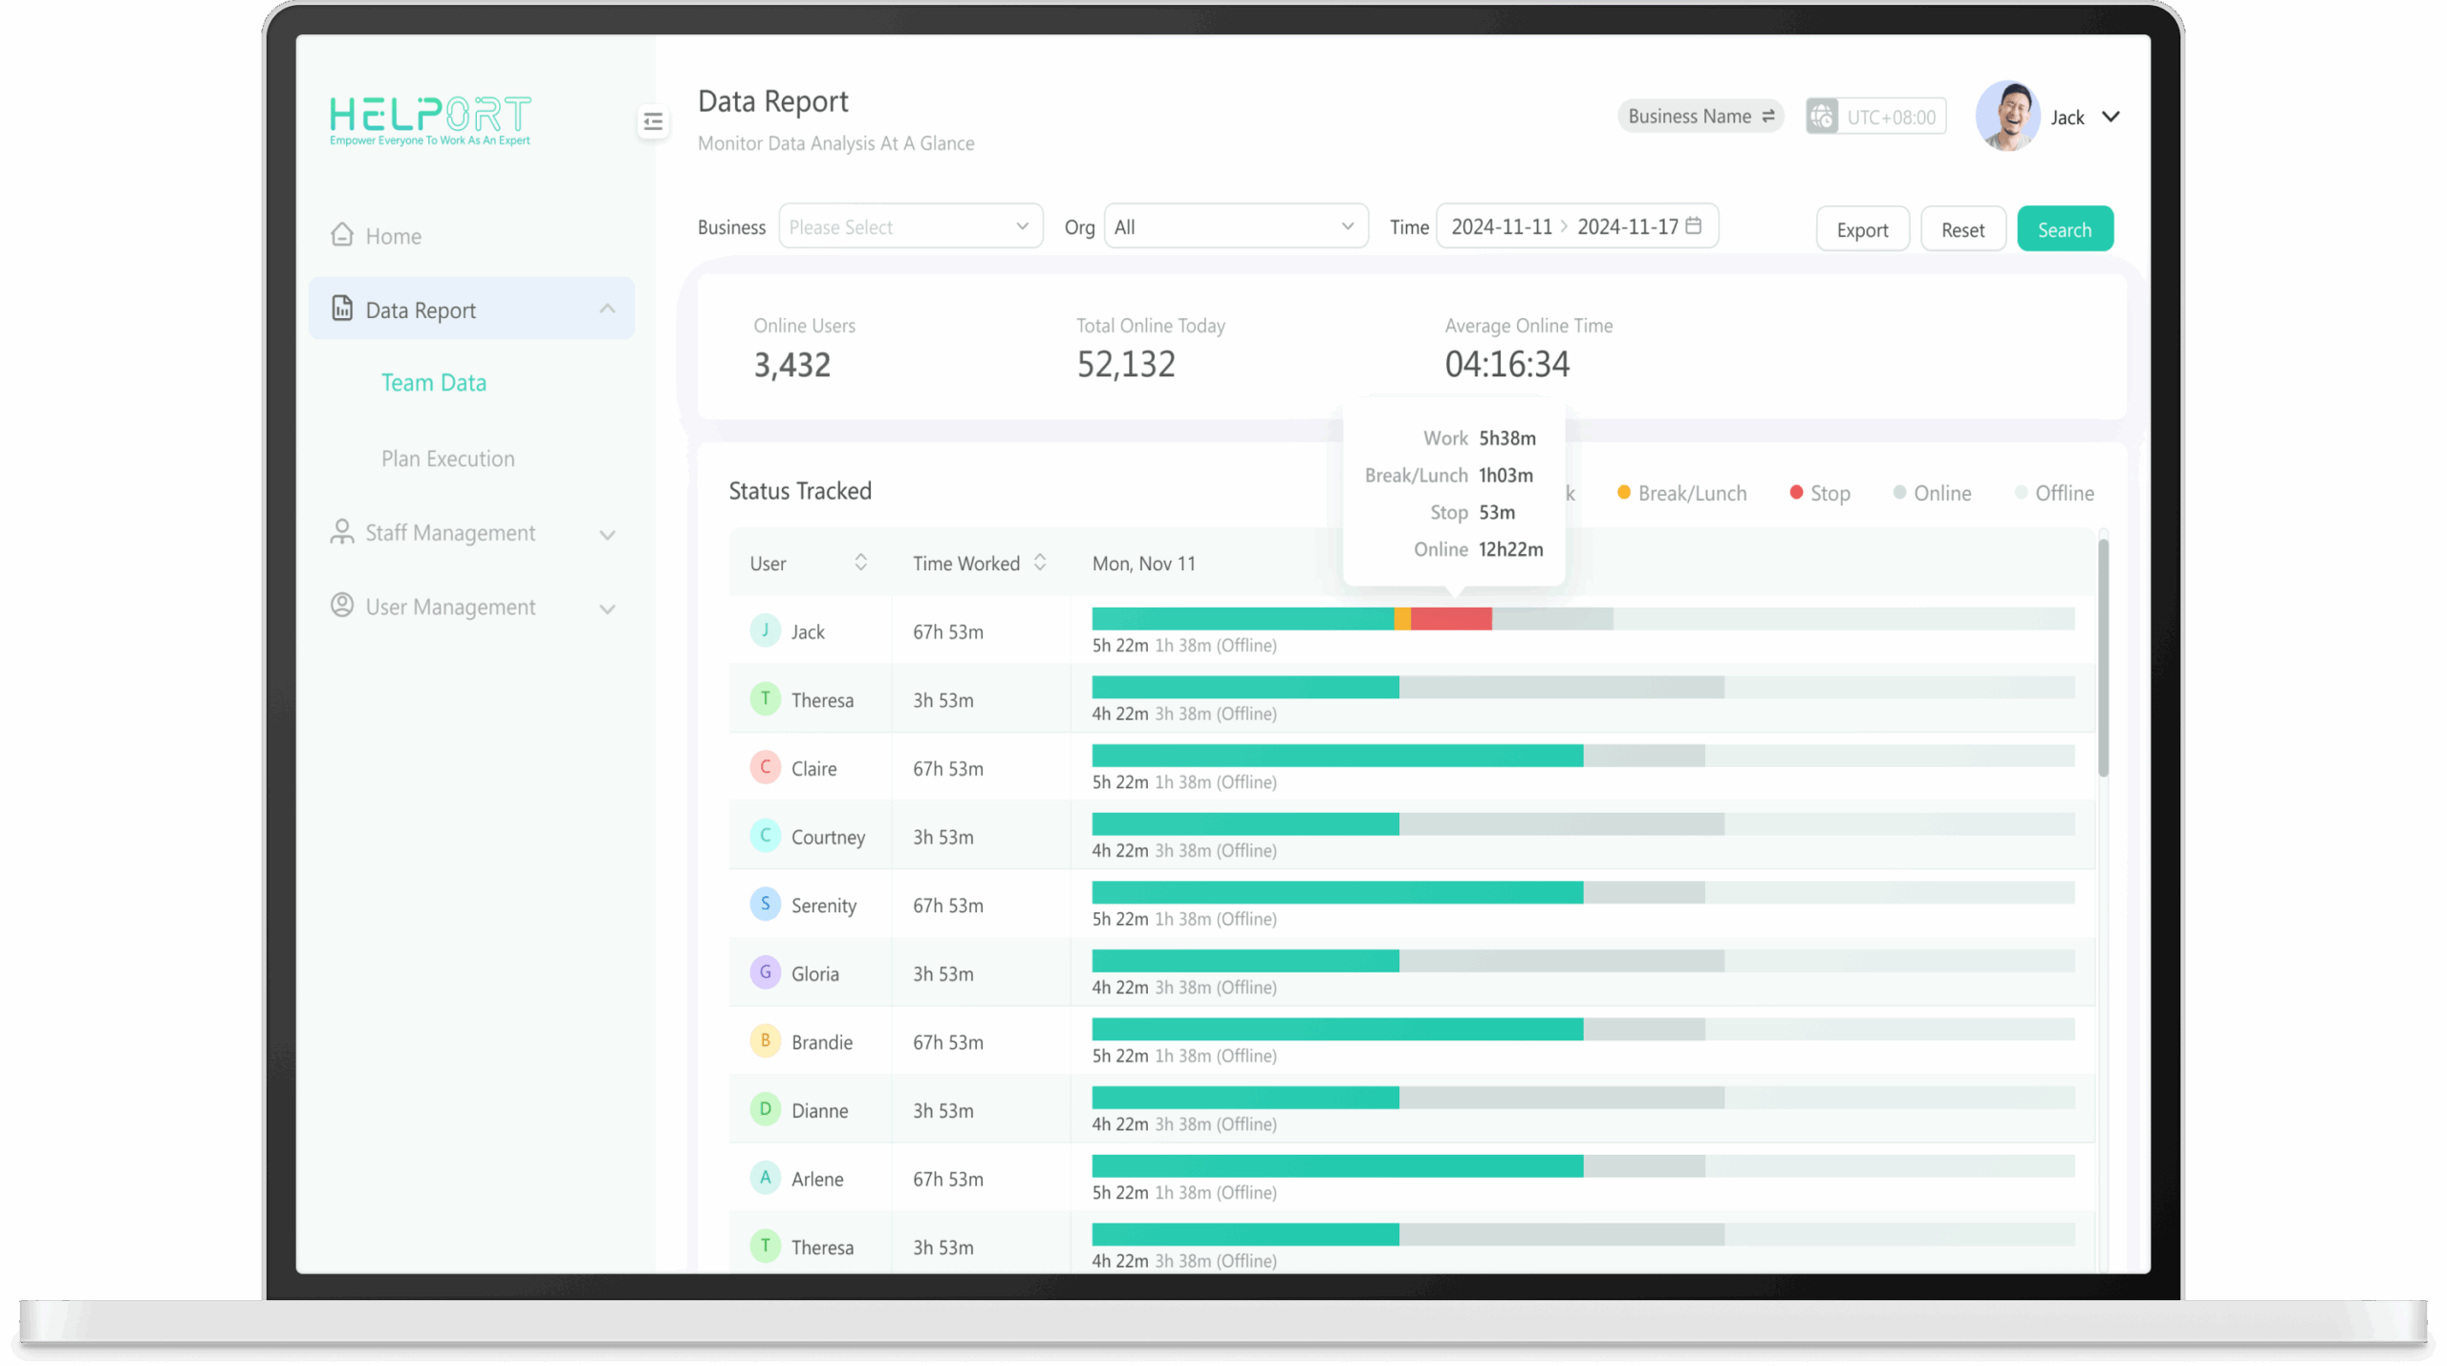Screen dimensions: 2447x1366
Task: Click the Home house icon
Action: point(342,235)
